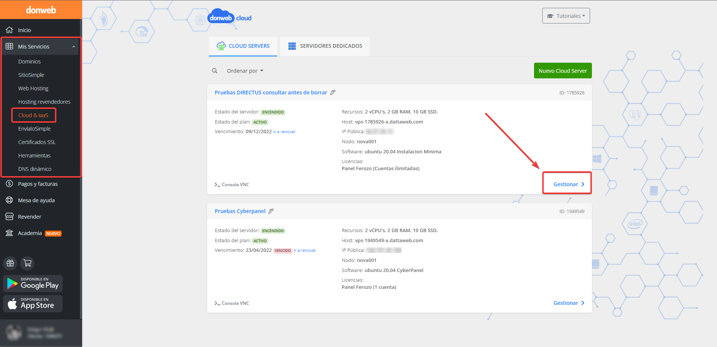The height and width of the screenshot is (347, 717).
Task: Click the Pagos y facturas dollar icon
Action: coord(9,184)
